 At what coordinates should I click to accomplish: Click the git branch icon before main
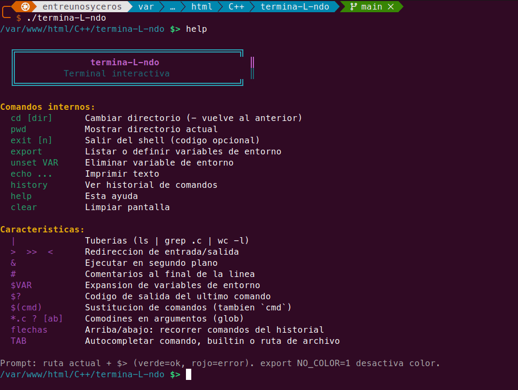point(353,6)
